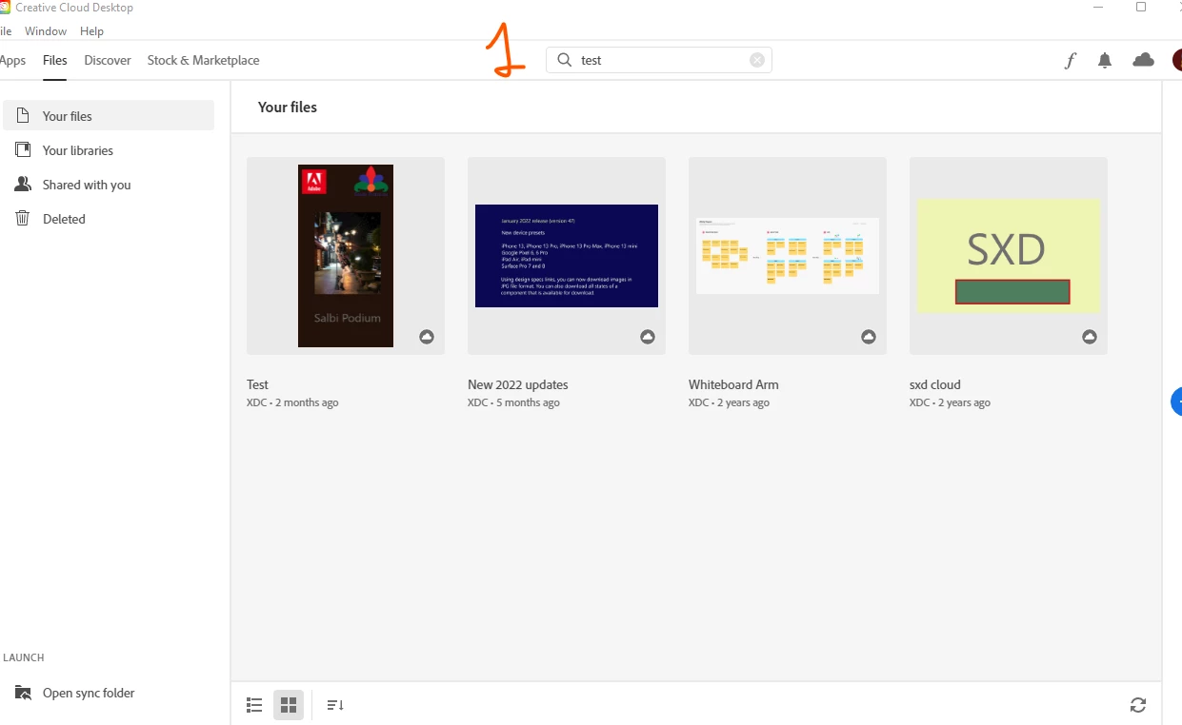Clear the search field text
The height and width of the screenshot is (725, 1182).
point(757,60)
